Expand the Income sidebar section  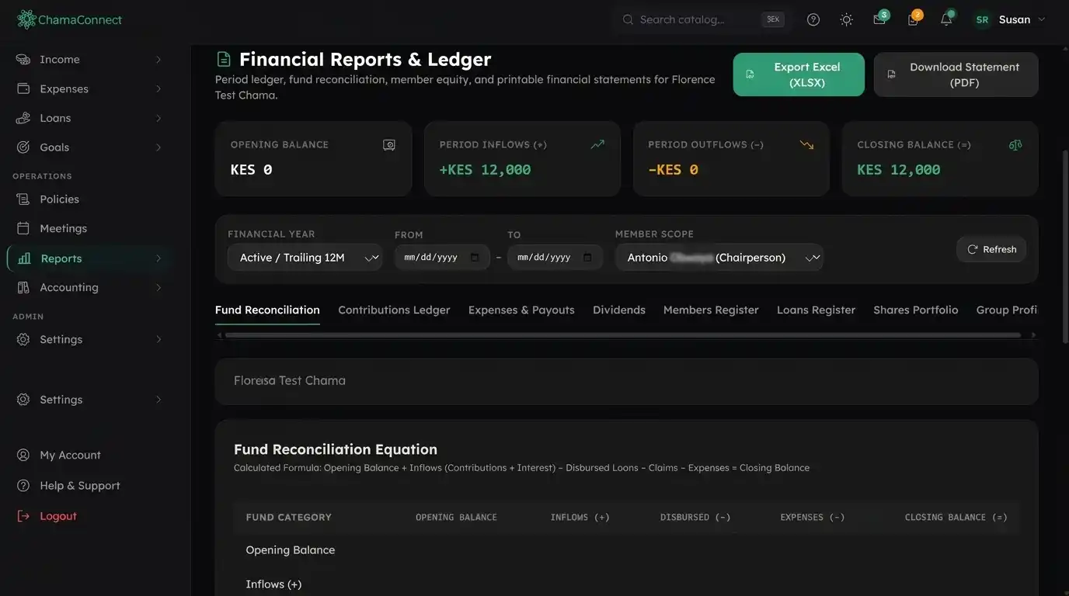click(x=158, y=59)
